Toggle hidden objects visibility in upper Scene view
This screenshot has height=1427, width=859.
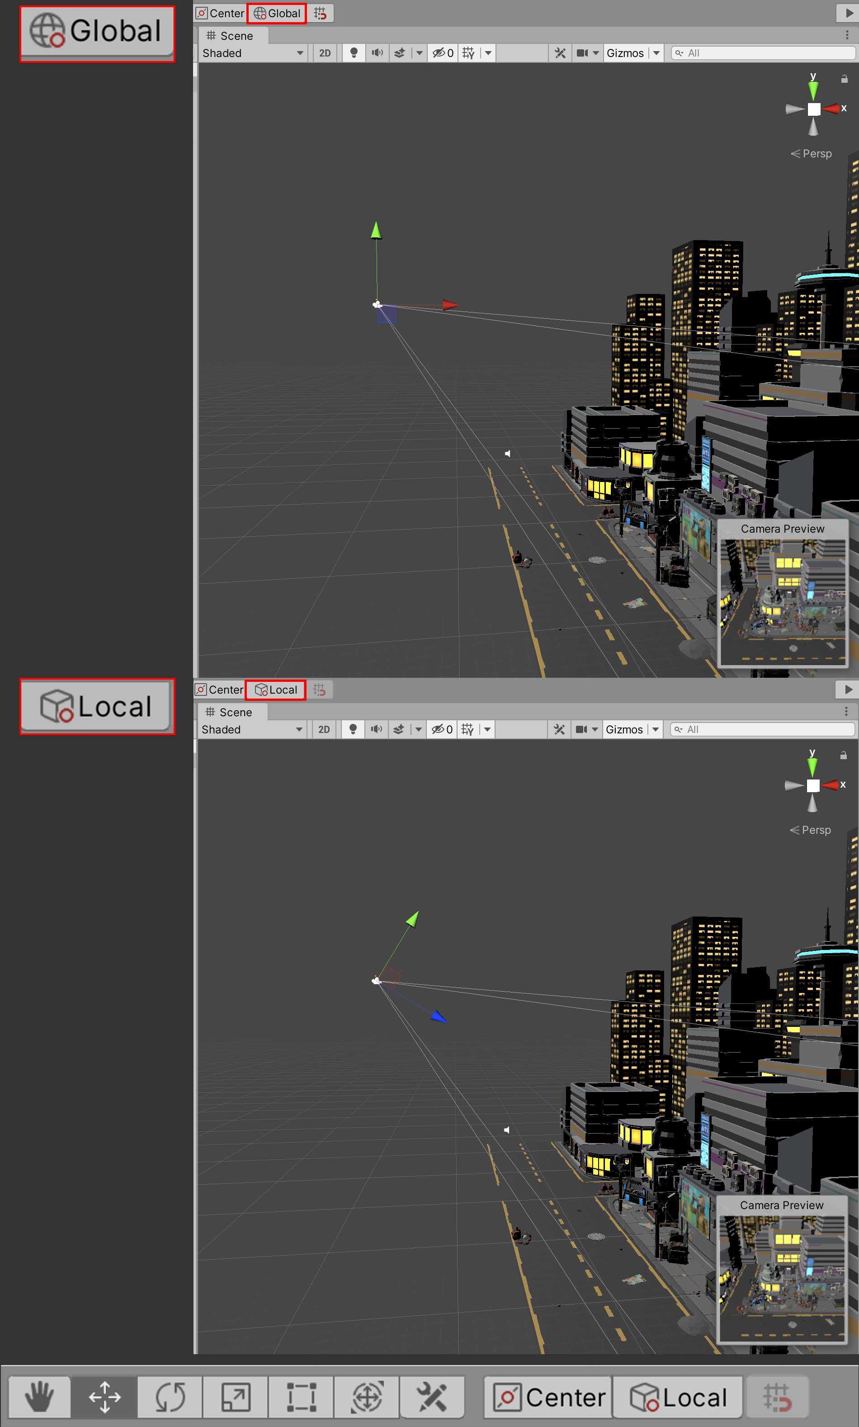(x=443, y=53)
